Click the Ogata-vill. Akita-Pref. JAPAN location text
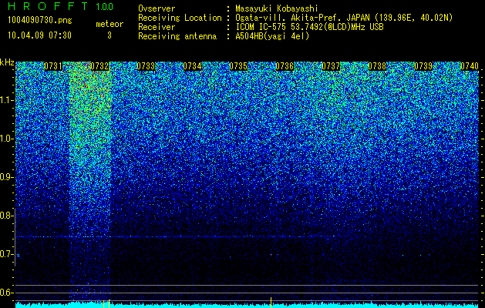This screenshot has width=485, height=308. 344,18
